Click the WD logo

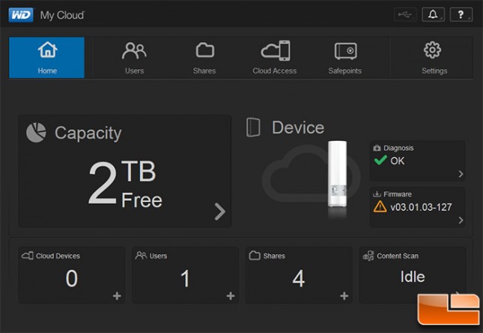point(21,15)
